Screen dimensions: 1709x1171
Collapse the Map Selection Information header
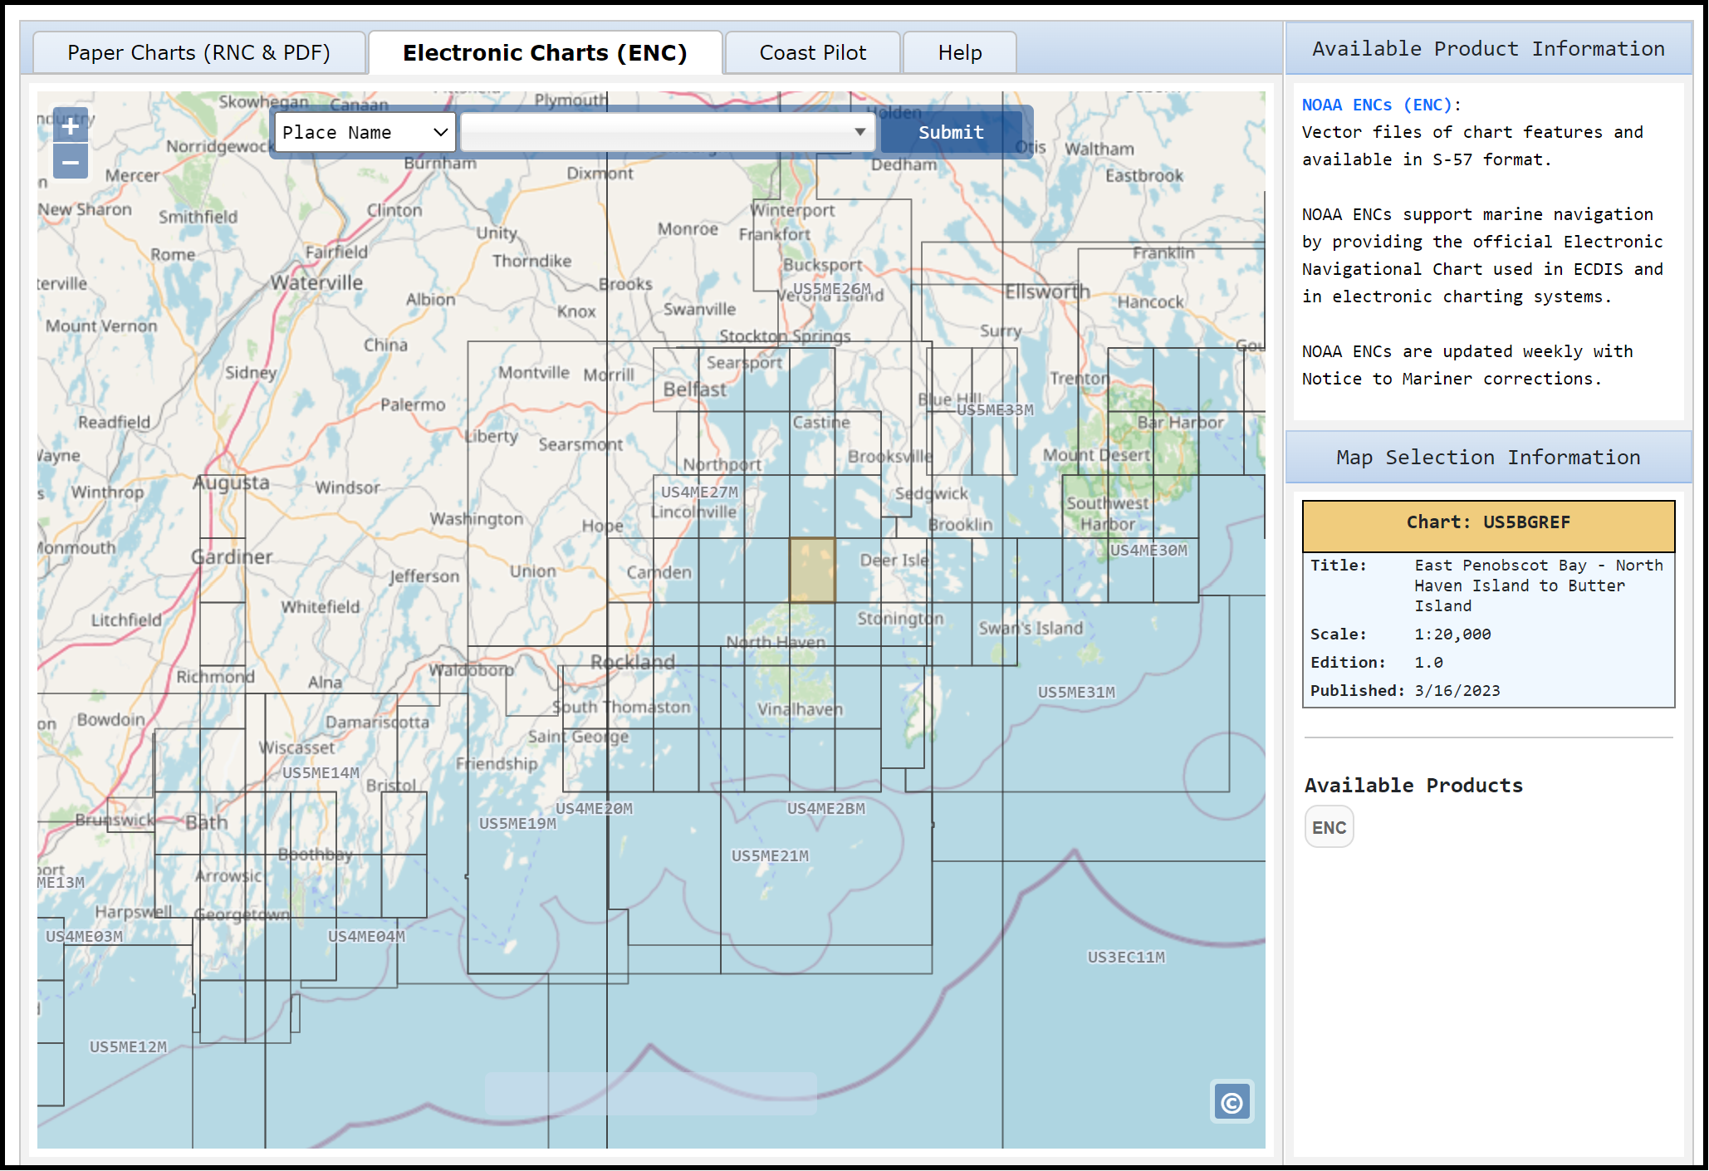point(1488,457)
